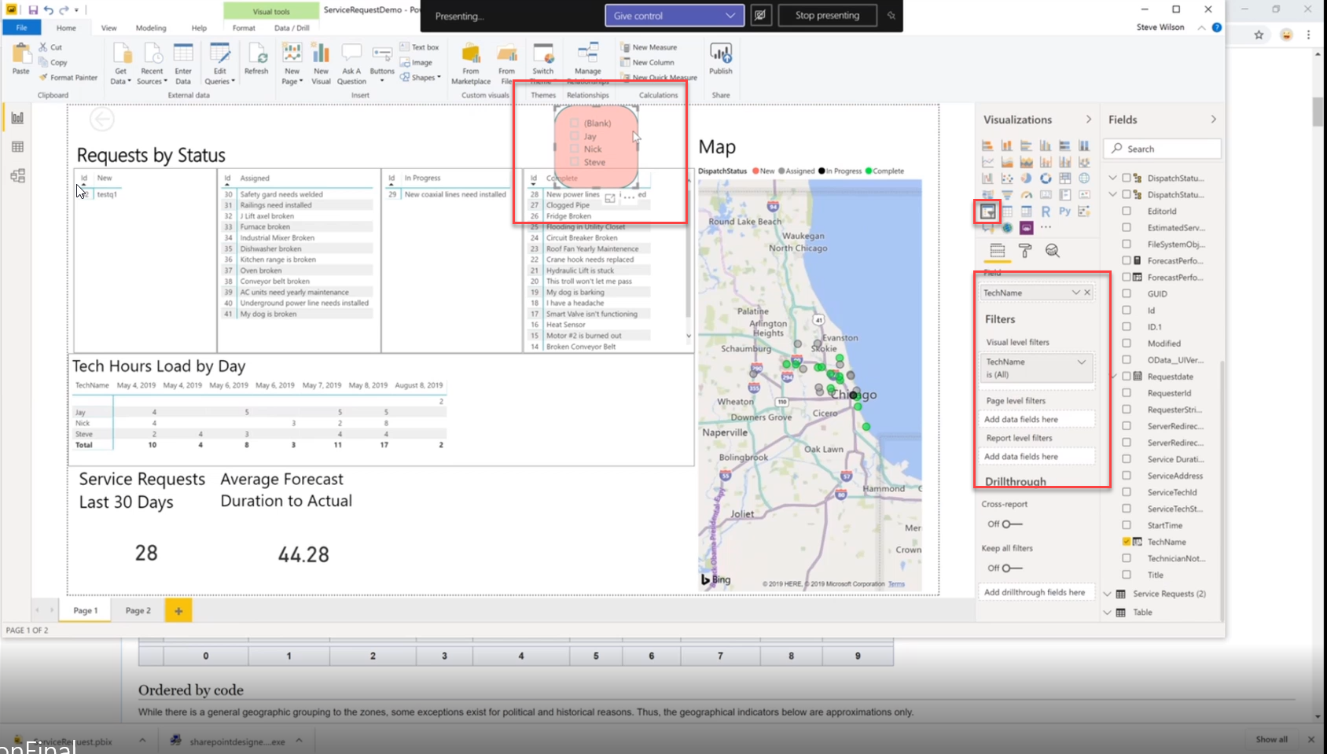Switch to the View ribbon tab
This screenshot has height=754, width=1327.
click(108, 28)
